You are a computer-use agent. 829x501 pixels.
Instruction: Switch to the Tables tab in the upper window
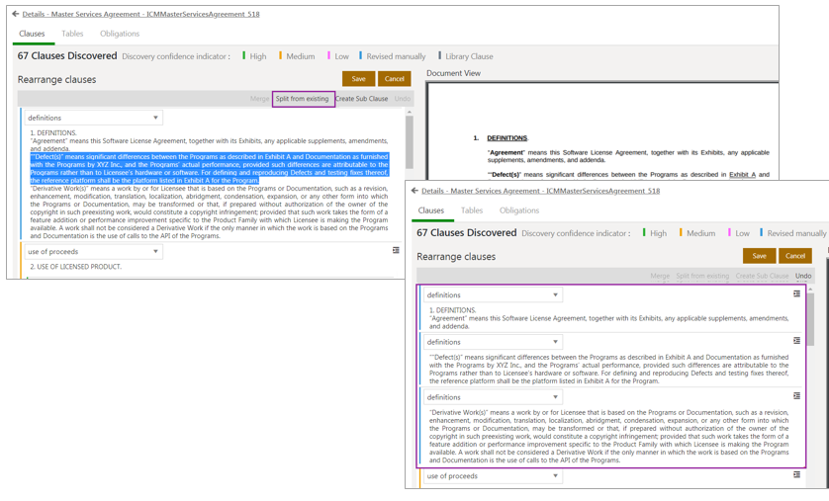[72, 34]
